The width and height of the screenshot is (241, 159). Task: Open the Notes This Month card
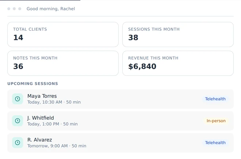click(x=63, y=63)
